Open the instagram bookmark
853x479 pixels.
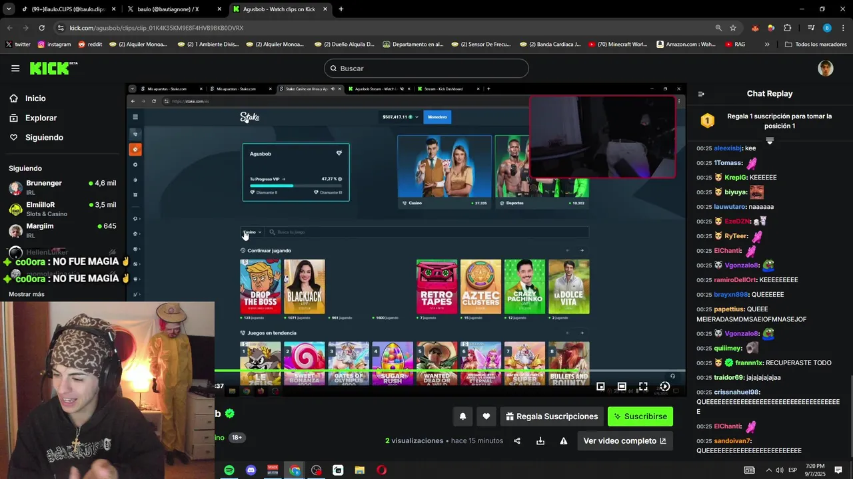click(x=54, y=45)
